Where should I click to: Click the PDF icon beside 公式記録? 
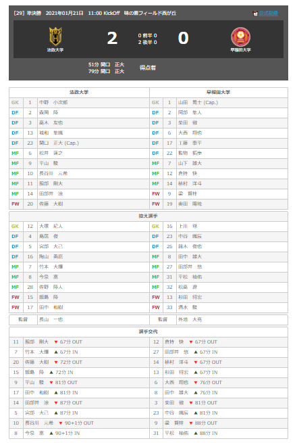(255, 14)
